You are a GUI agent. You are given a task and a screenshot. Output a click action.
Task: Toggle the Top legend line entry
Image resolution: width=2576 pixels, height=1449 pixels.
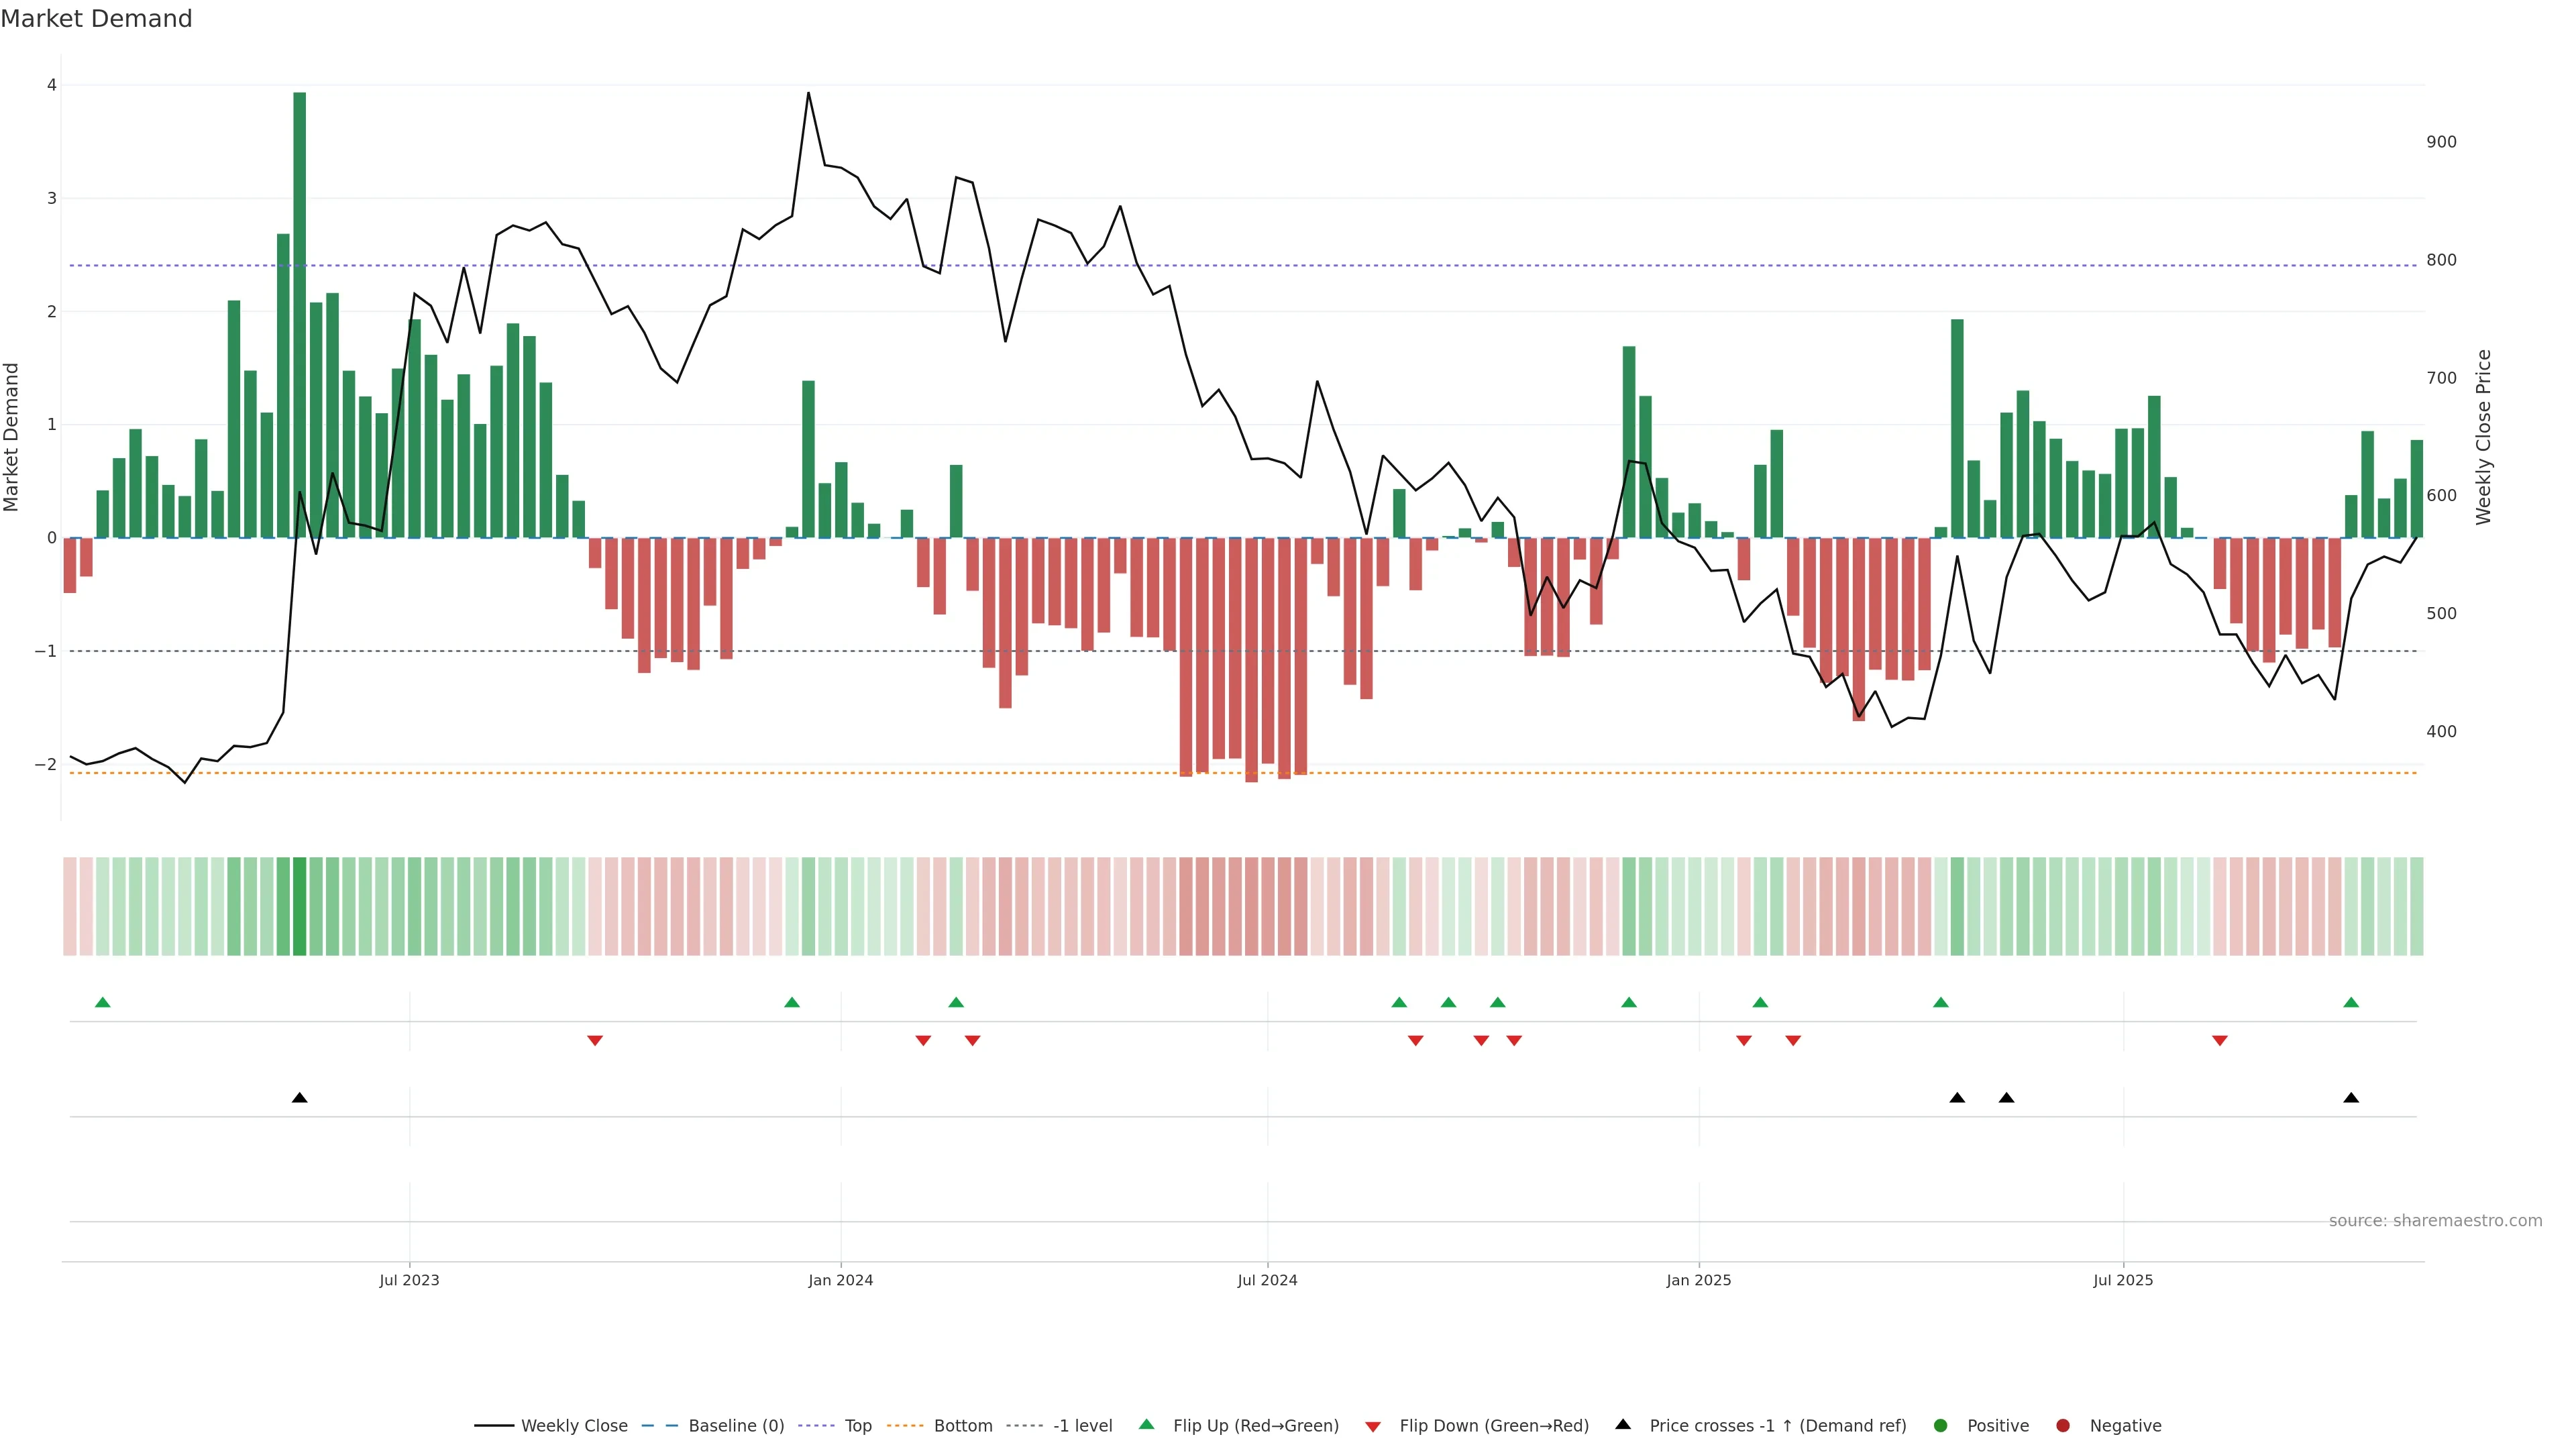click(857, 1426)
